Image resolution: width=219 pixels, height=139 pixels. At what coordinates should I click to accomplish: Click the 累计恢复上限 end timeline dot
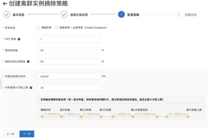188,117
